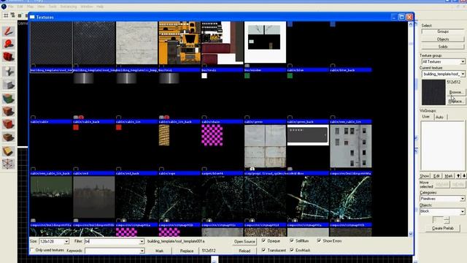
Task: Toggle the Opaque checkbox
Action: [263, 240]
